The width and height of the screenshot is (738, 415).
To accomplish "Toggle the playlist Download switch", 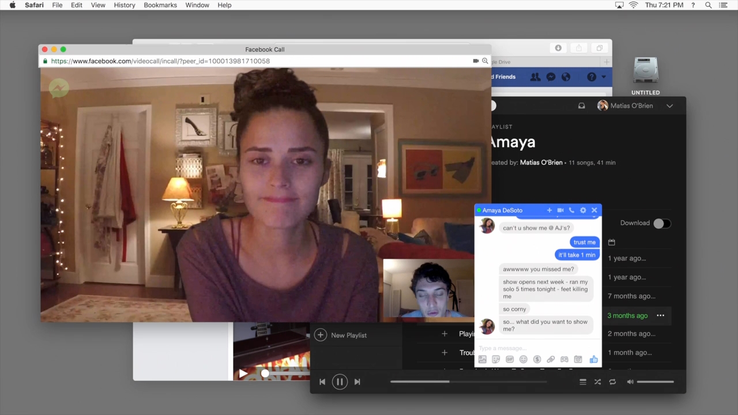I will tap(661, 224).
